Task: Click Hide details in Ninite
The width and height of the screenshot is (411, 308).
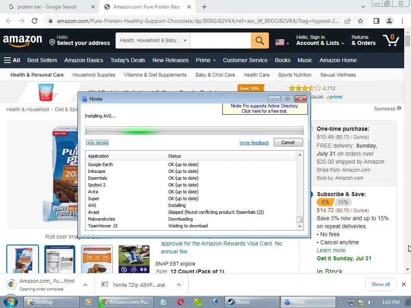Action: [97, 143]
